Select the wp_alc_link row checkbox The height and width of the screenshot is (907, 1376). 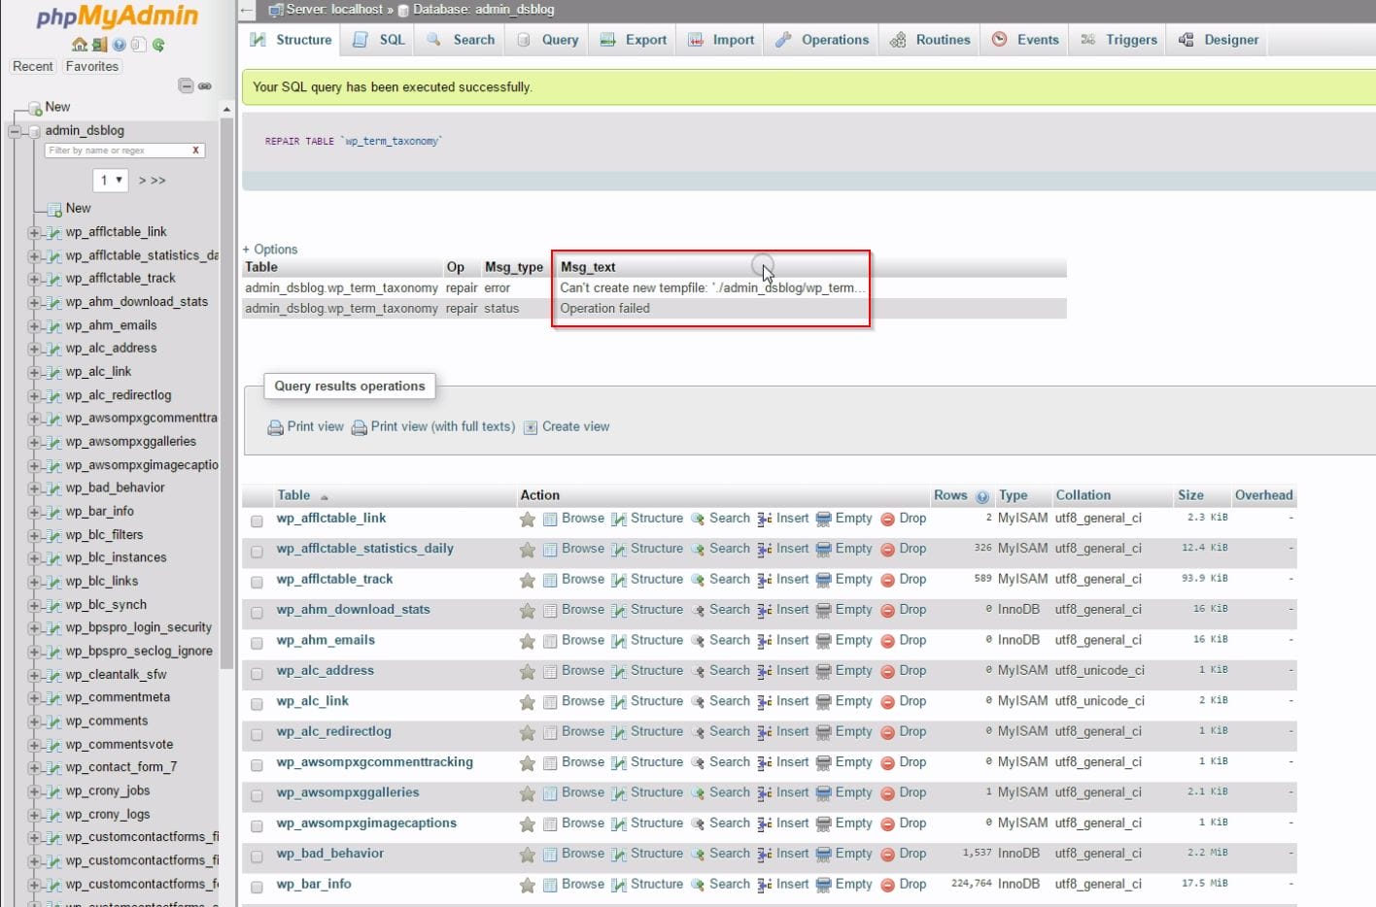[x=257, y=704]
